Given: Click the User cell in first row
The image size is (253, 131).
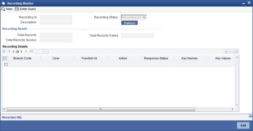Looking at the screenshot, I should (57, 64).
